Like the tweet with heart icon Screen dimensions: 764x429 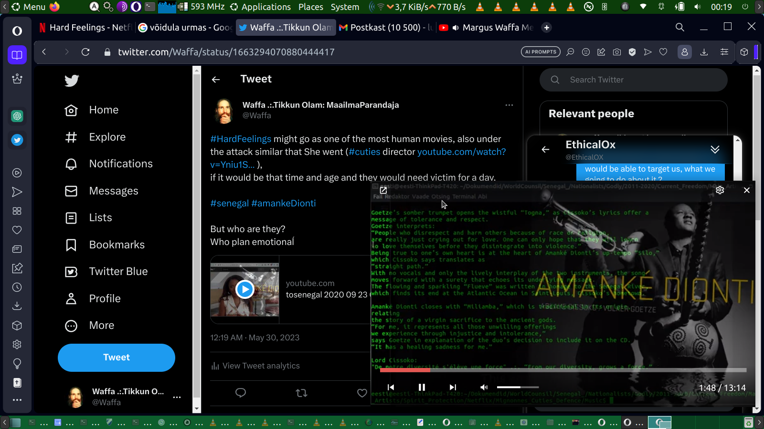click(x=362, y=393)
